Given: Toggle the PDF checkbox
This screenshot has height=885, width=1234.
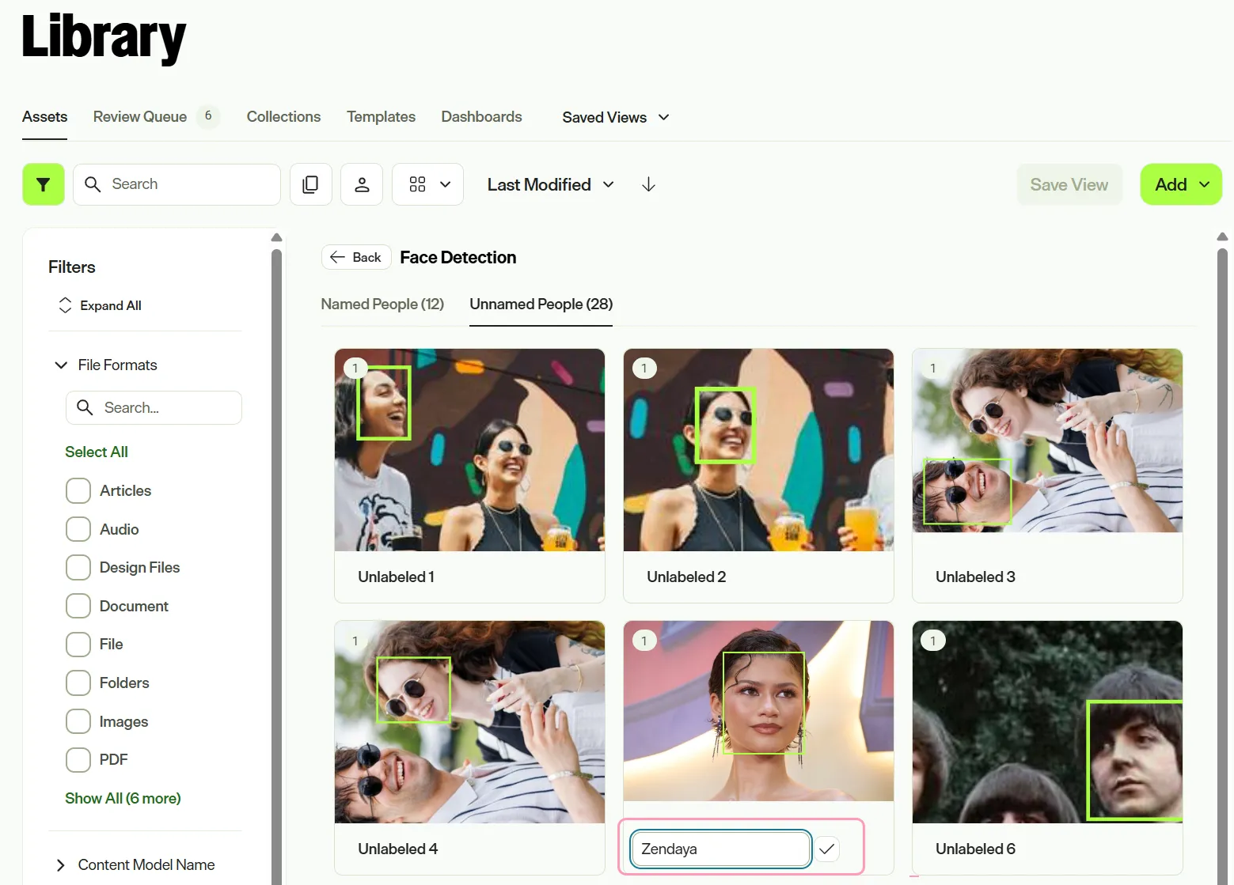Looking at the screenshot, I should (x=78, y=759).
